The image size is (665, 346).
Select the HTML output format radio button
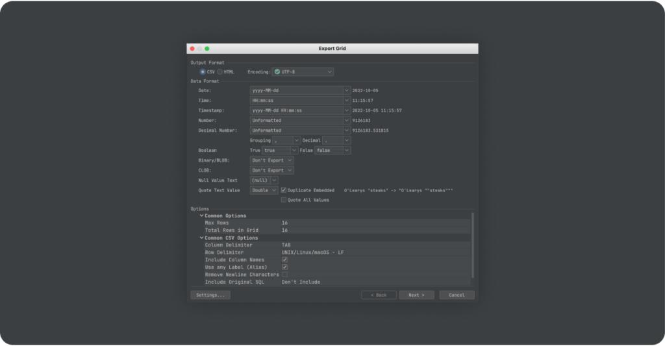pyautogui.click(x=220, y=71)
